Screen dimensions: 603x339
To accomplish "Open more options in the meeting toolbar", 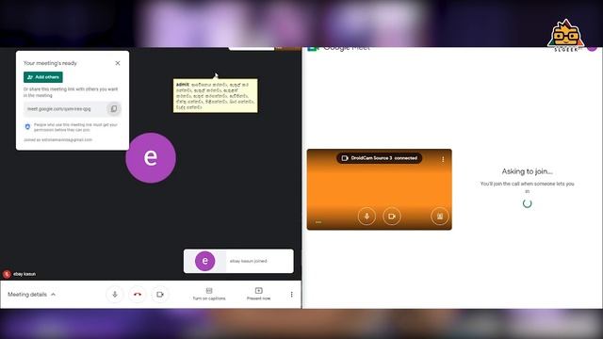I will click(x=291, y=295).
